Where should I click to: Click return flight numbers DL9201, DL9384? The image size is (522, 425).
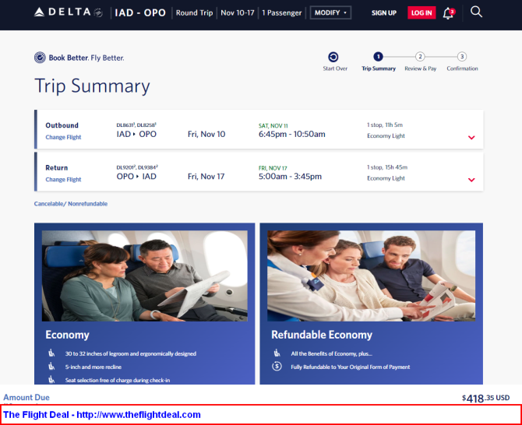point(137,167)
